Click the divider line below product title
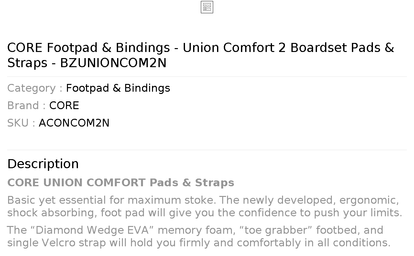Image resolution: width=414 pixels, height=256 pixels. [207, 77]
